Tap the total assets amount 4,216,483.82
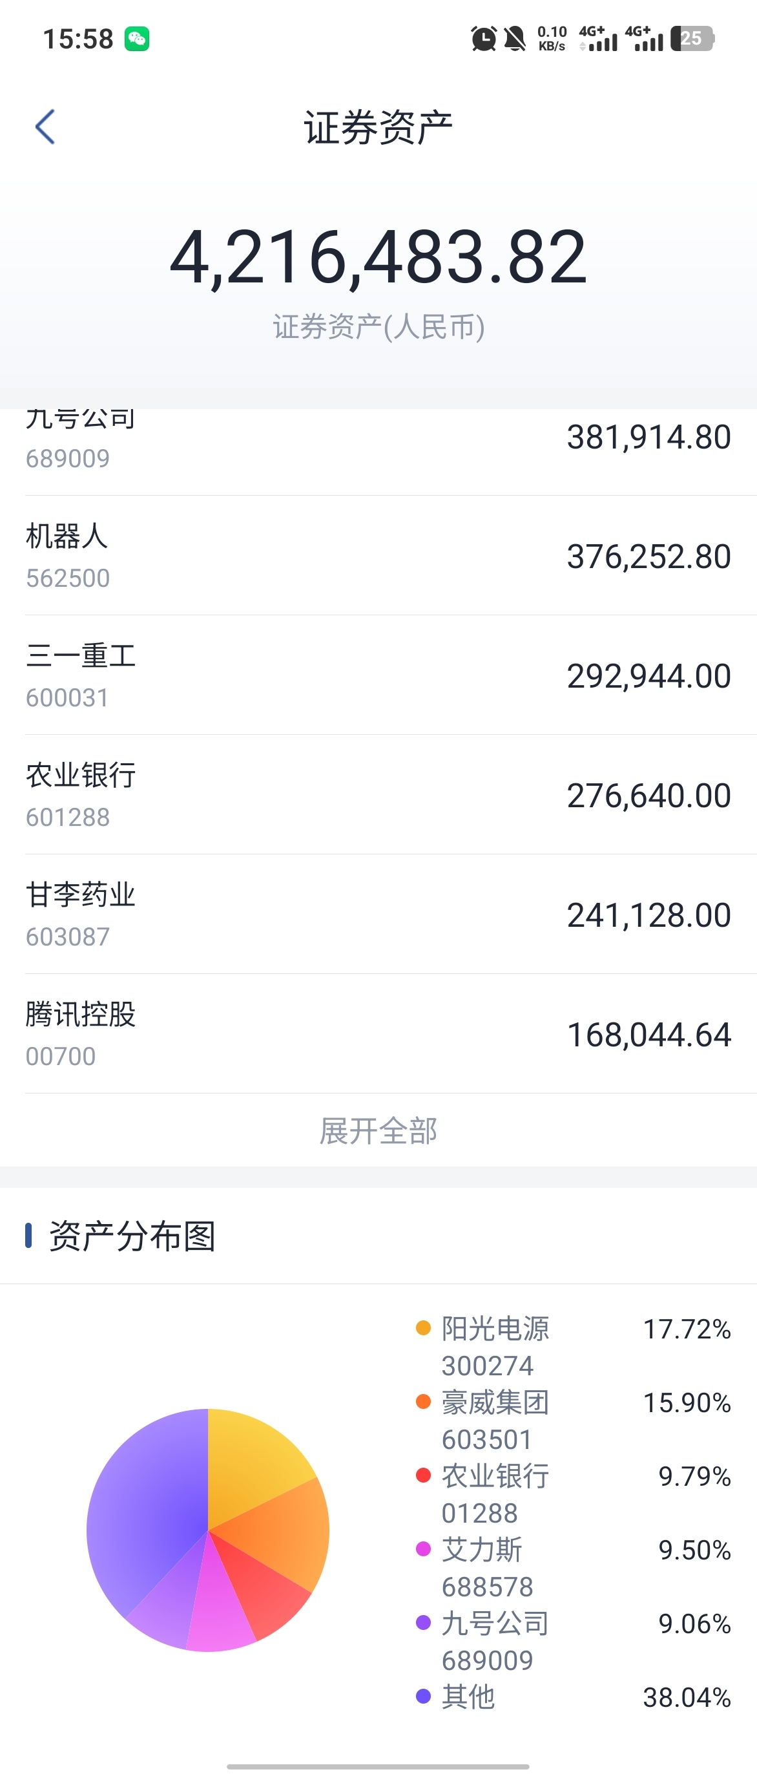This screenshot has width=757, height=1776. (x=378, y=257)
